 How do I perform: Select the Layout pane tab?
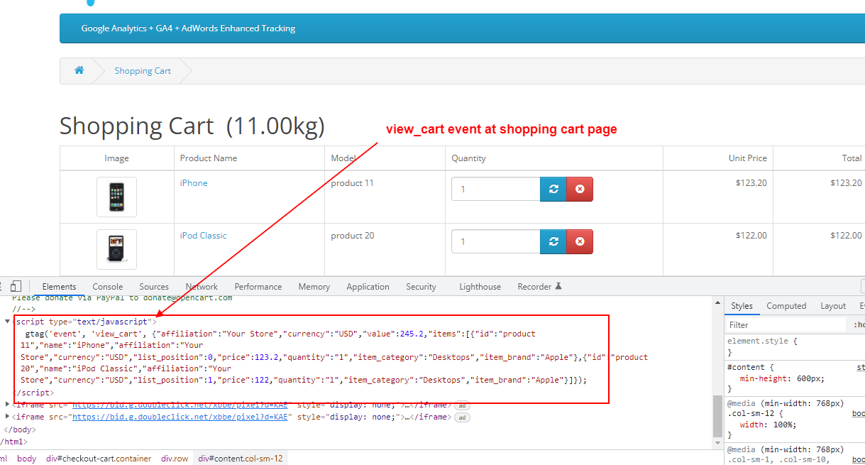pyautogui.click(x=833, y=306)
